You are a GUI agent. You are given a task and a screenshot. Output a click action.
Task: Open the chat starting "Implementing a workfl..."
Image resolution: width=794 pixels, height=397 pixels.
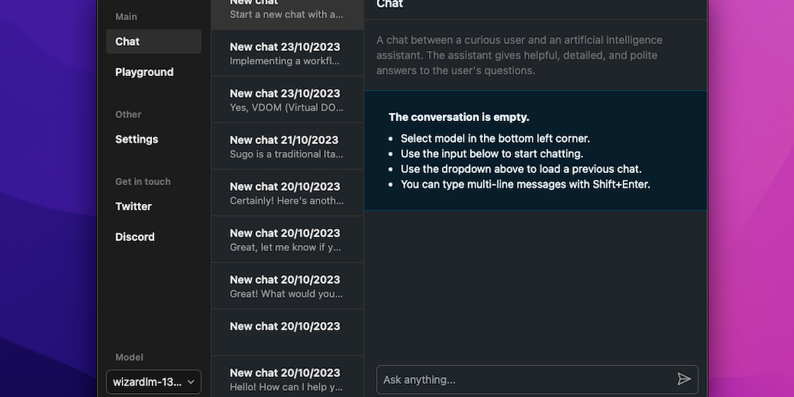(x=287, y=54)
